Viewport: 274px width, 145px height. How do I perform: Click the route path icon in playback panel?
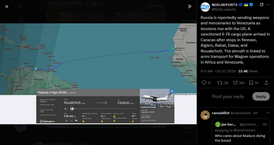pyautogui.click(x=71, y=120)
